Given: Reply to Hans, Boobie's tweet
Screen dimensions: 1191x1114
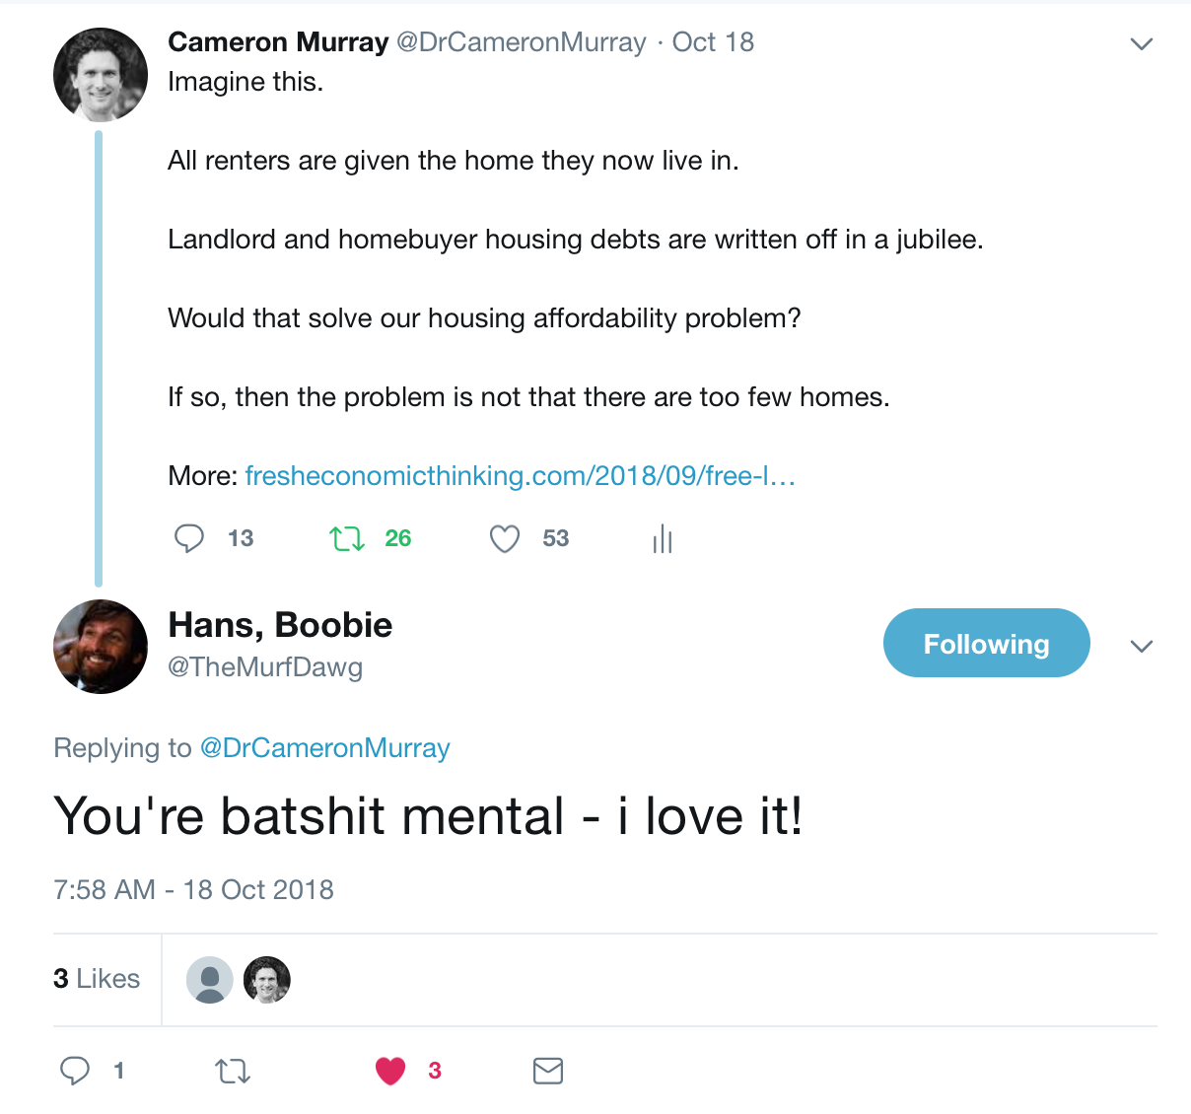Looking at the screenshot, I should pos(75,1071).
